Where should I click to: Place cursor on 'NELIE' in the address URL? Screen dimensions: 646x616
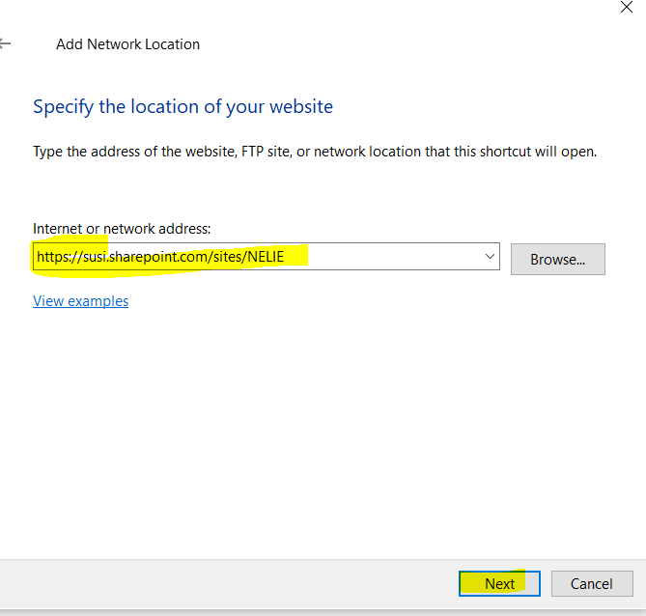tap(264, 257)
